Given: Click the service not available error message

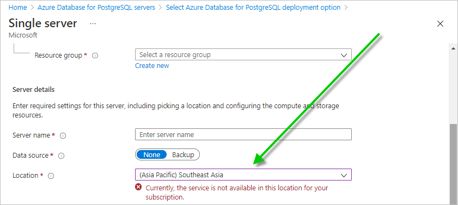Looking at the screenshot, I should pyautogui.click(x=237, y=192).
